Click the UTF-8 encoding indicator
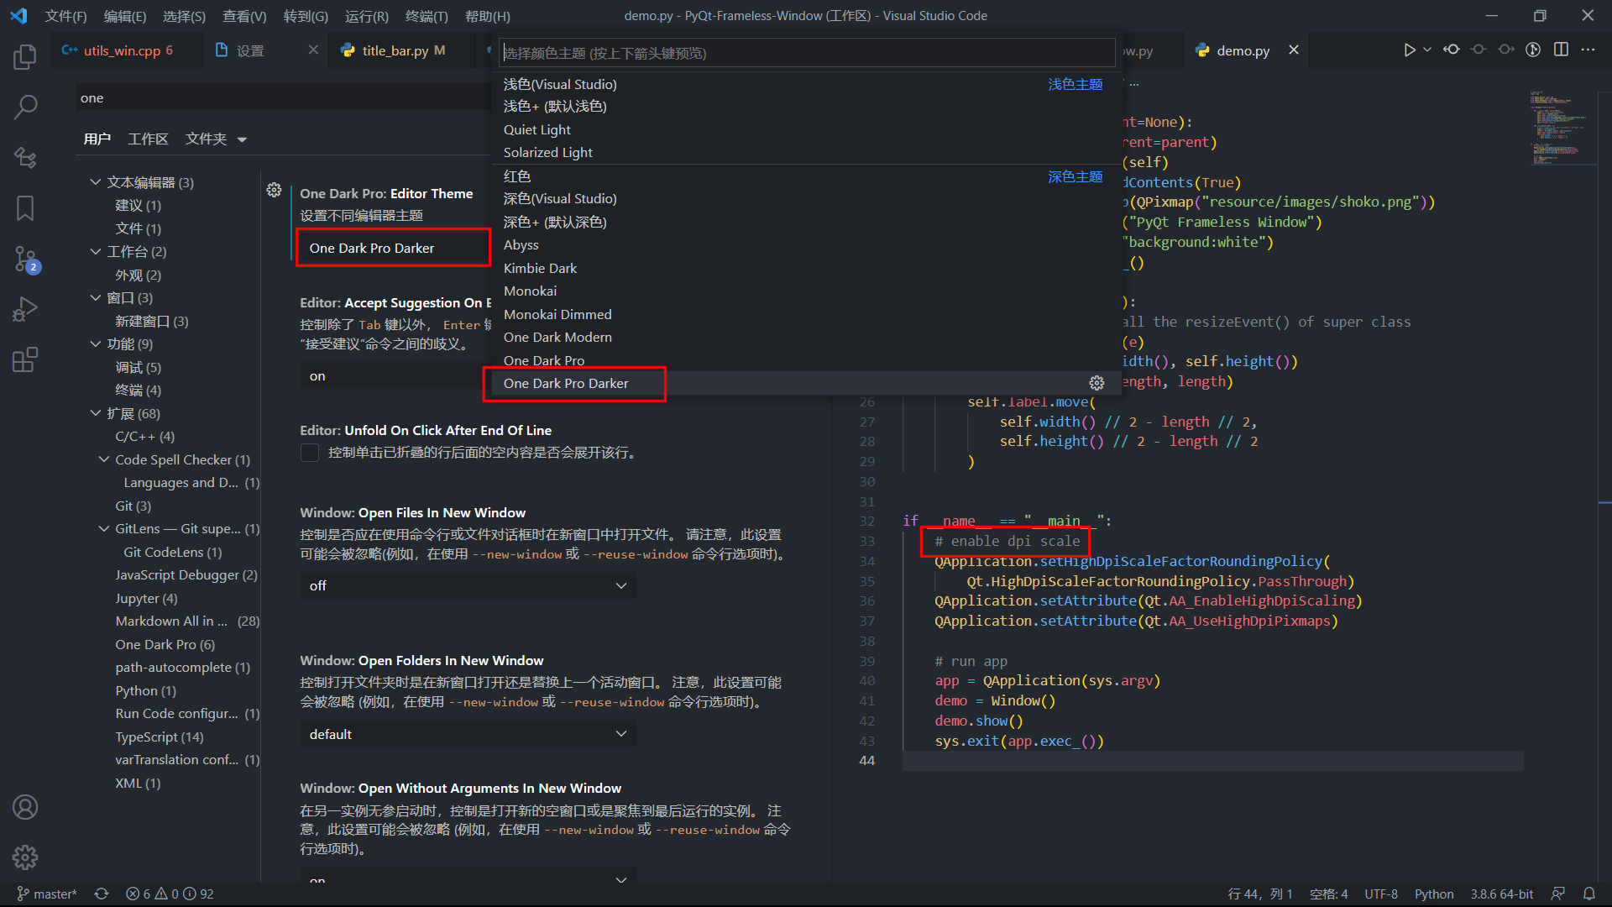This screenshot has height=907, width=1612. [x=1381, y=894]
